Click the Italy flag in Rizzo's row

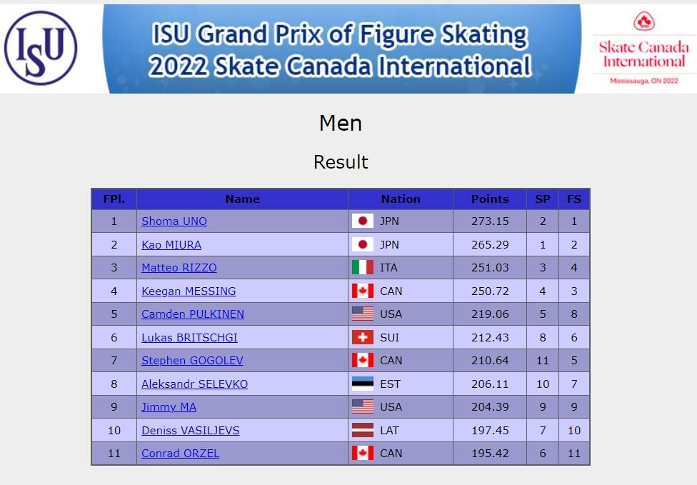362,268
